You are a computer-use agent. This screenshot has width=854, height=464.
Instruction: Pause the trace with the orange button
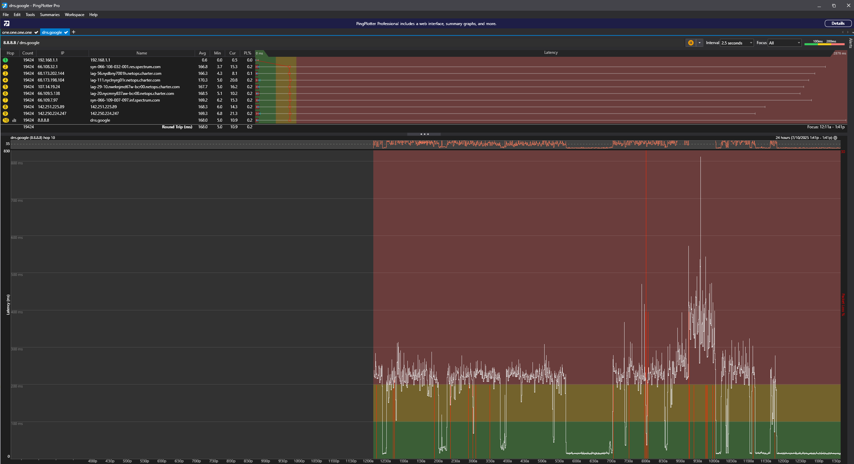[x=690, y=43]
